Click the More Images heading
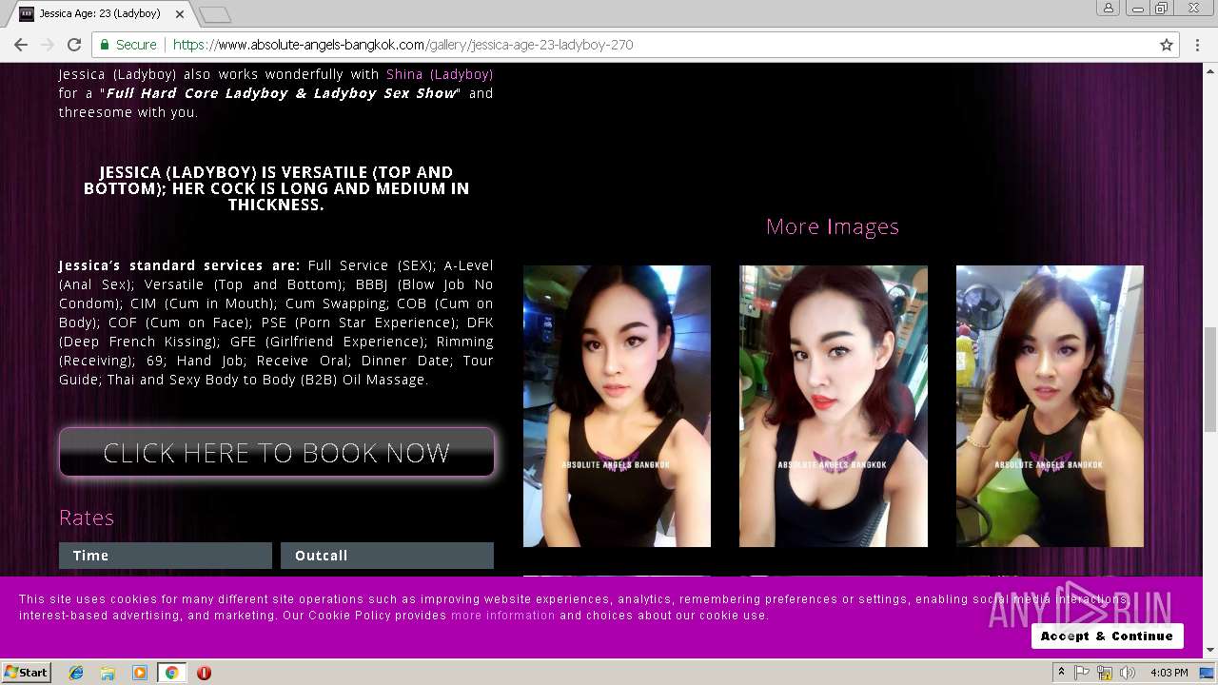Screen dimensions: 1218x685 (x=833, y=226)
